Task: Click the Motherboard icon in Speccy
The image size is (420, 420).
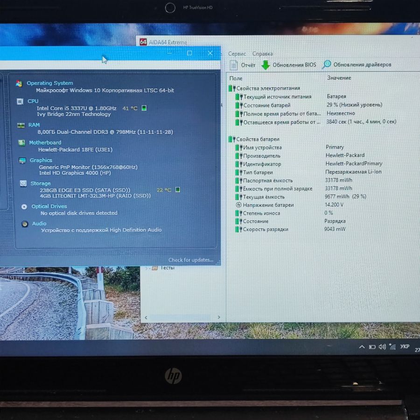Action: [x=21, y=142]
